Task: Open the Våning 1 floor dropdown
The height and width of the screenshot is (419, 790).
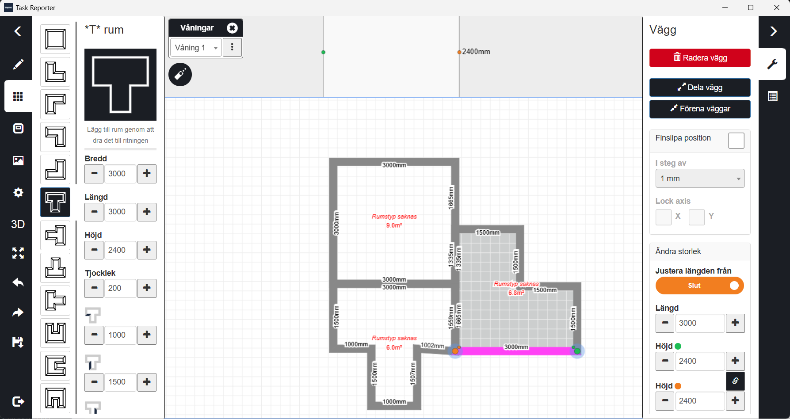Action: pyautogui.click(x=196, y=48)
